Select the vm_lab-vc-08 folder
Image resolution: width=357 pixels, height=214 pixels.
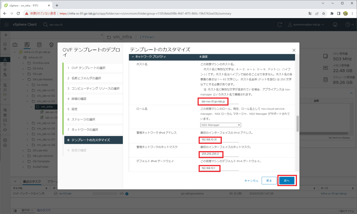pyautogui.click(x=46, y=145)
